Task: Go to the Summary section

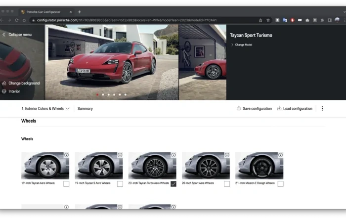Action: tap(85, 108)
